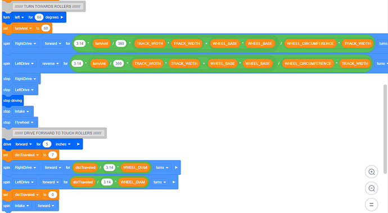
Task: Click the vertical workspace scrollbar
Action: pos(385,129)
